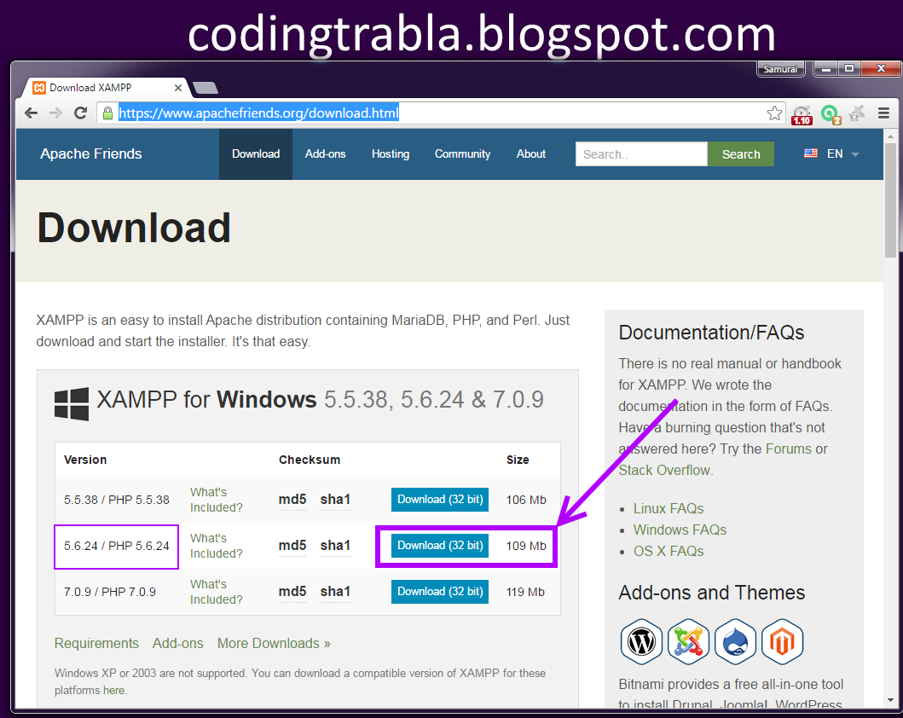
Task: Click the scrollbar down arrow
Action: [x=890, y=700]
